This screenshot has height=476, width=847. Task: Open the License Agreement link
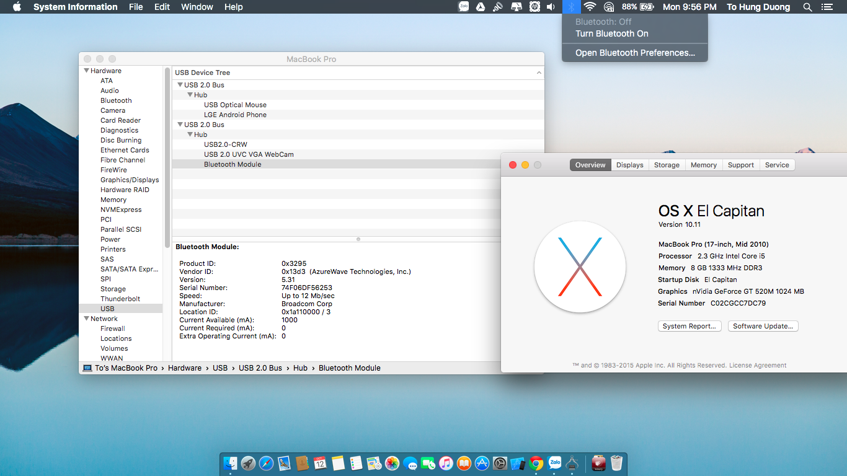click(758, 365)
